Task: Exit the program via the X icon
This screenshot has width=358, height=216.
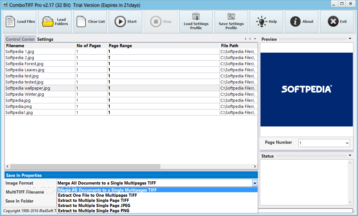Action: 333,22
